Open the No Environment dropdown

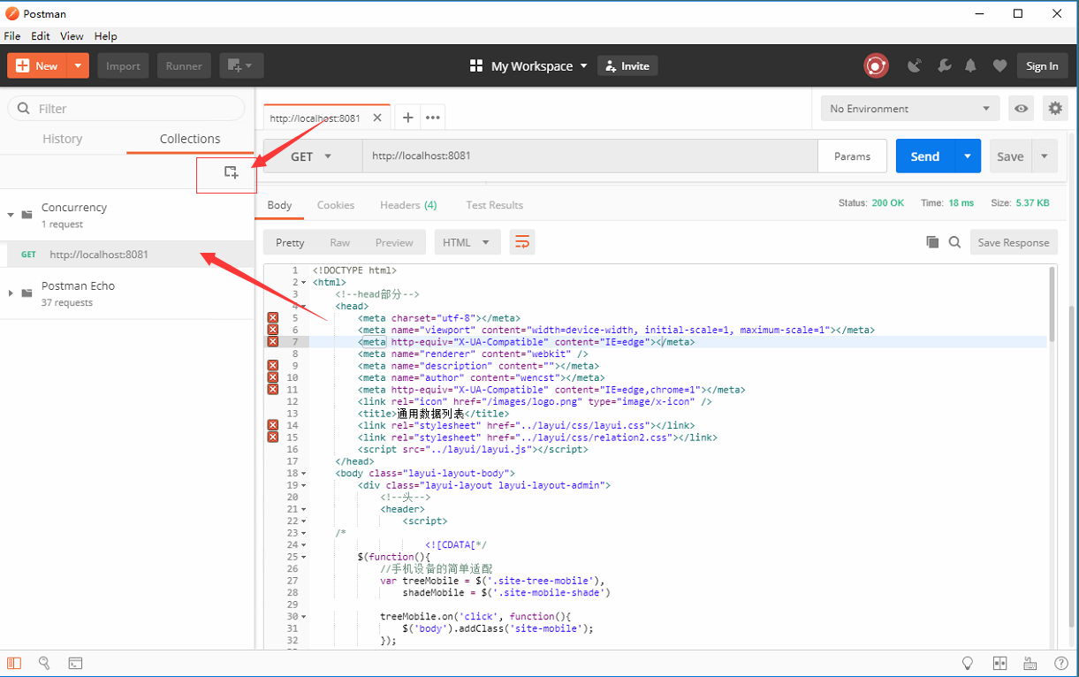(x=909, y=109)
